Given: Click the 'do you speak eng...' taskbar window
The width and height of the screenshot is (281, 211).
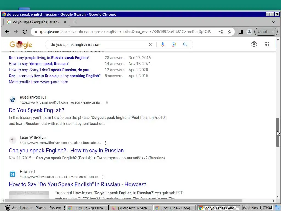Looking at the screenshot, I should pyautogui.click(x=218, y=208).
